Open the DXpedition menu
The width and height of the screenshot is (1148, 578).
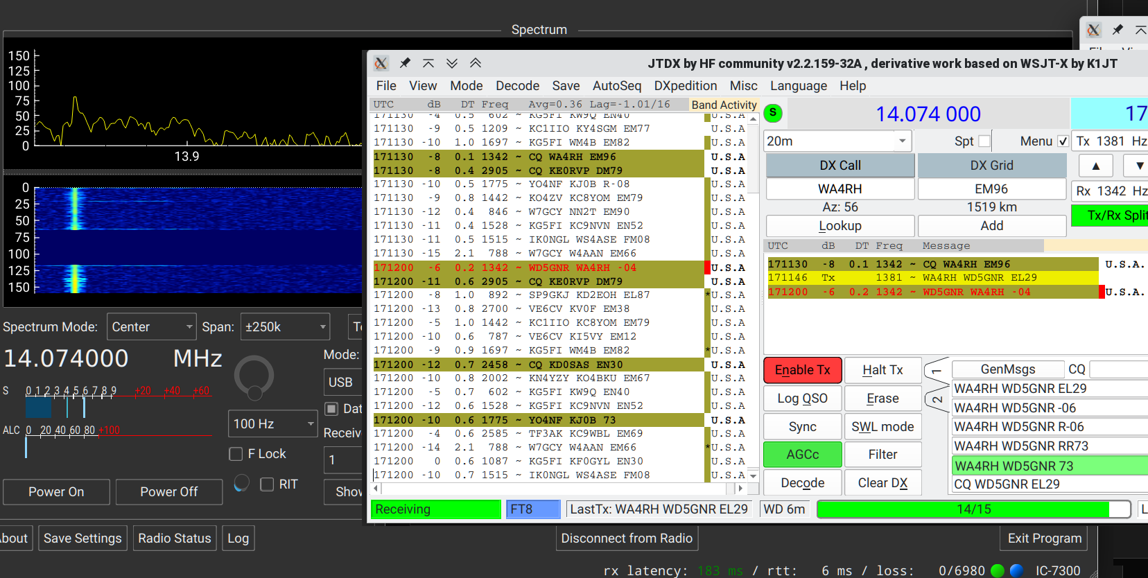(685, 86)
